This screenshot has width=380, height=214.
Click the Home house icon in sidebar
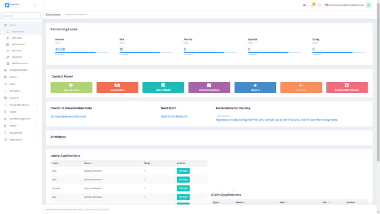(5, 25)
